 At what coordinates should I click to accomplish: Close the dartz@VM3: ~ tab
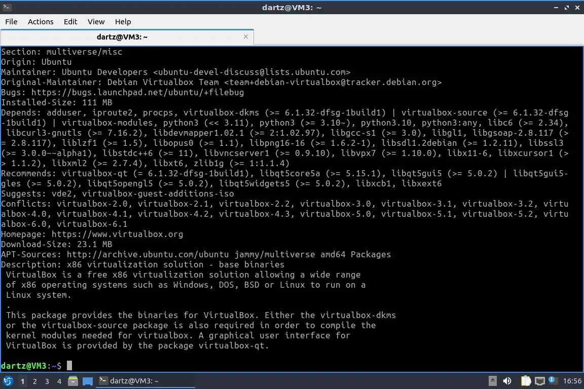(246, 36)
